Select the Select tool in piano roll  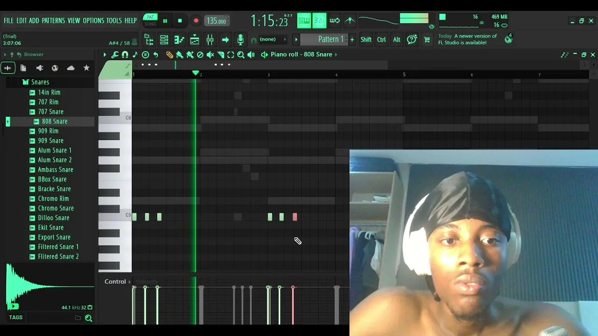tap(231, 55)
